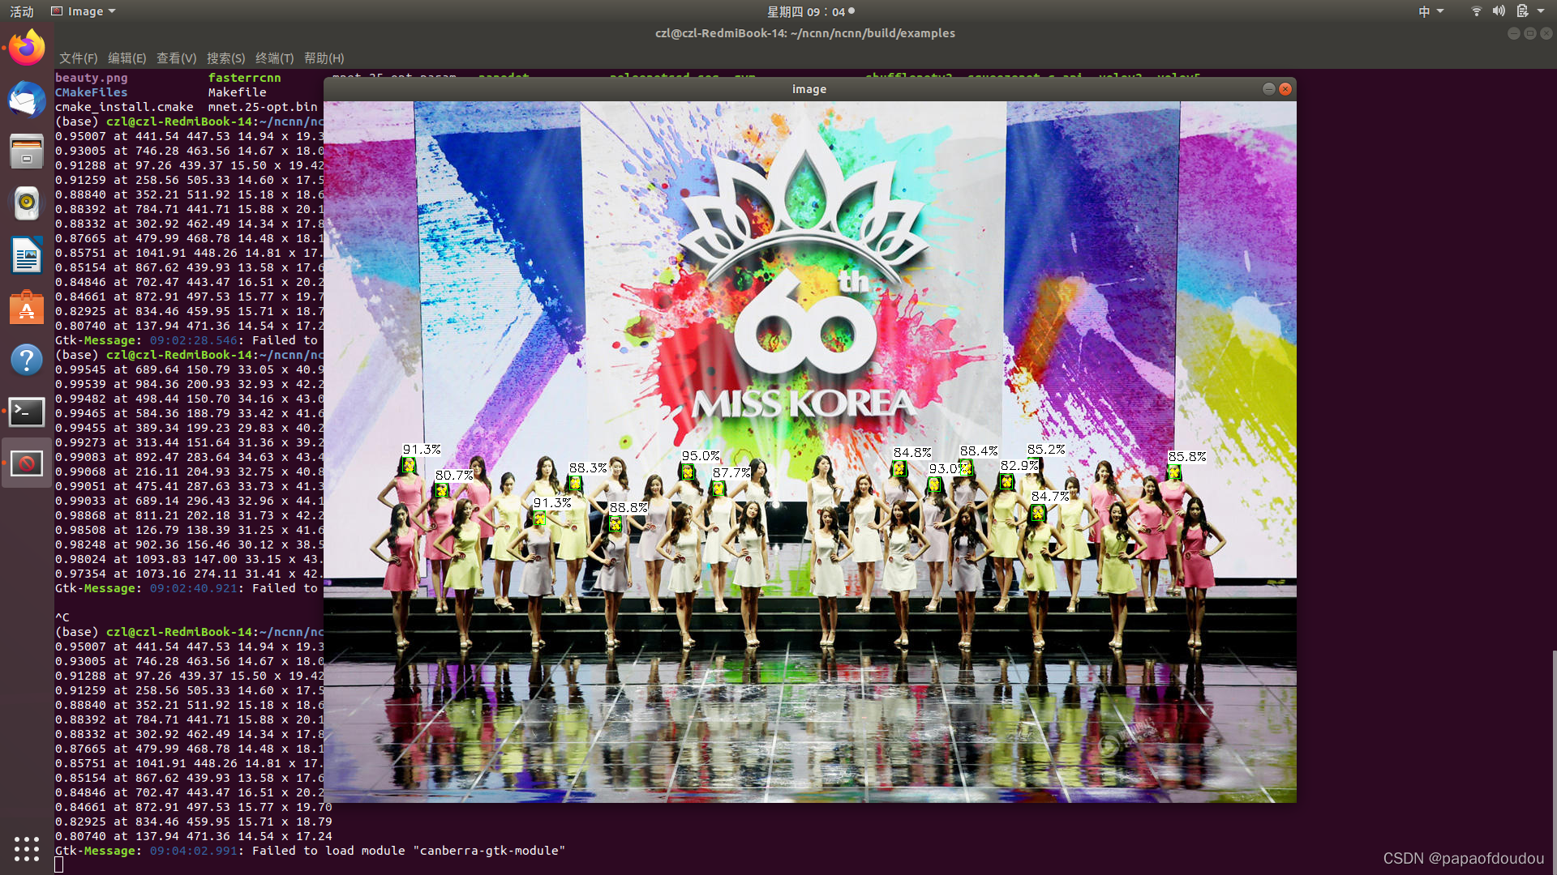The height and width of the screenshot is (875, 1557).
Task: Open the Files manager in the dock
Action: tap(27, 152)
